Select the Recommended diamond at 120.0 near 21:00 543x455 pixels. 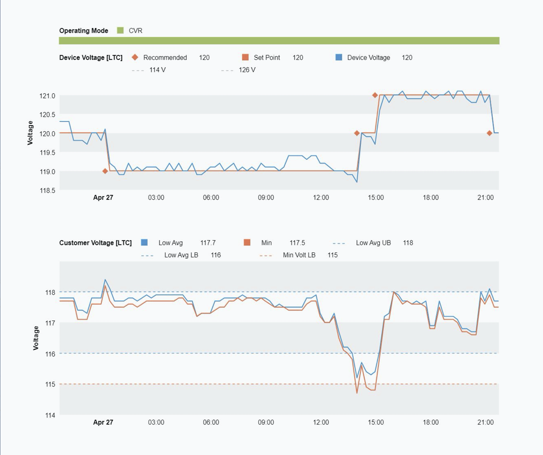click(x=489, y=133)
